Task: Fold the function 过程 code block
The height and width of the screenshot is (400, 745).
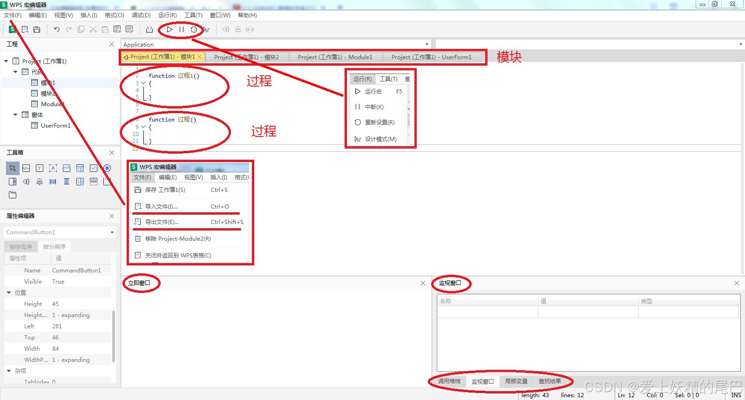Action: [x=143, y=127]
